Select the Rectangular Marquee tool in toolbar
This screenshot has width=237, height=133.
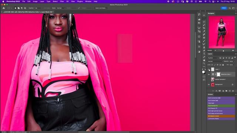204,18
